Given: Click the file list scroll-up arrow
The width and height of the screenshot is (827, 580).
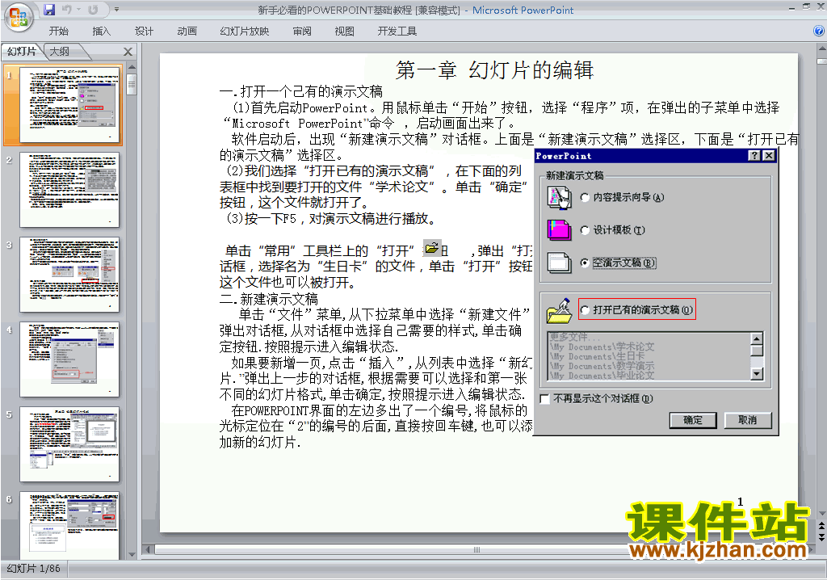Looking at the screenshot, I should [757, 338].
